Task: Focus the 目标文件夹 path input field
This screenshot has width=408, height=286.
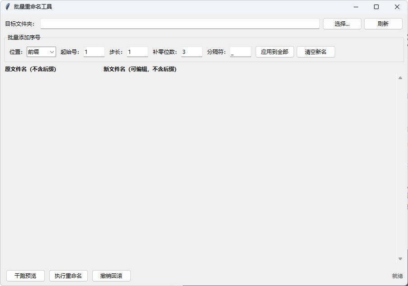Action: pos(180,24)
